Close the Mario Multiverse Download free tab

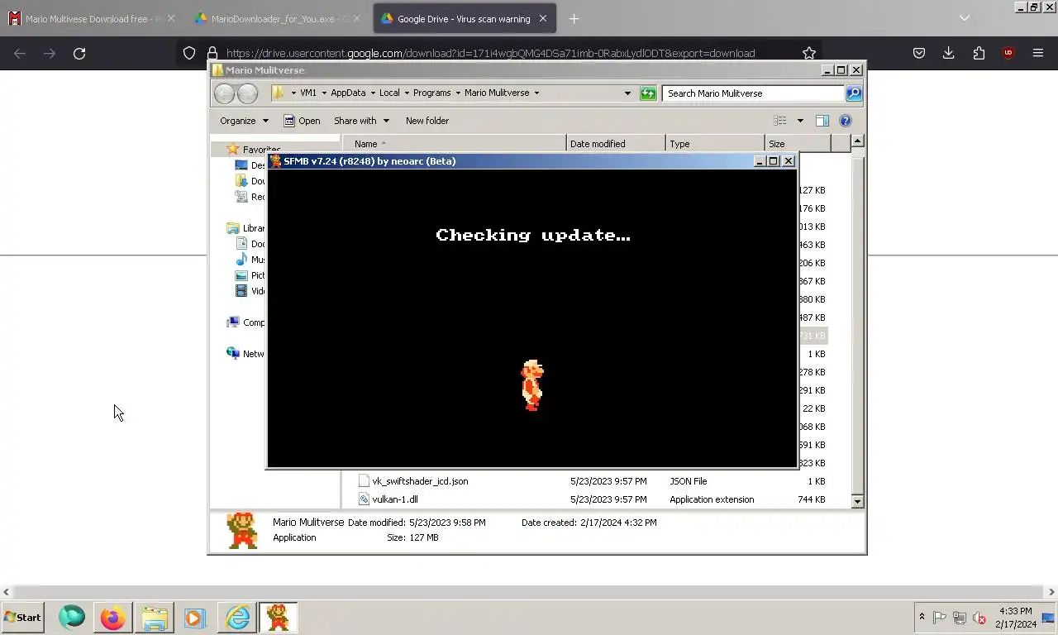coord(171,18)
